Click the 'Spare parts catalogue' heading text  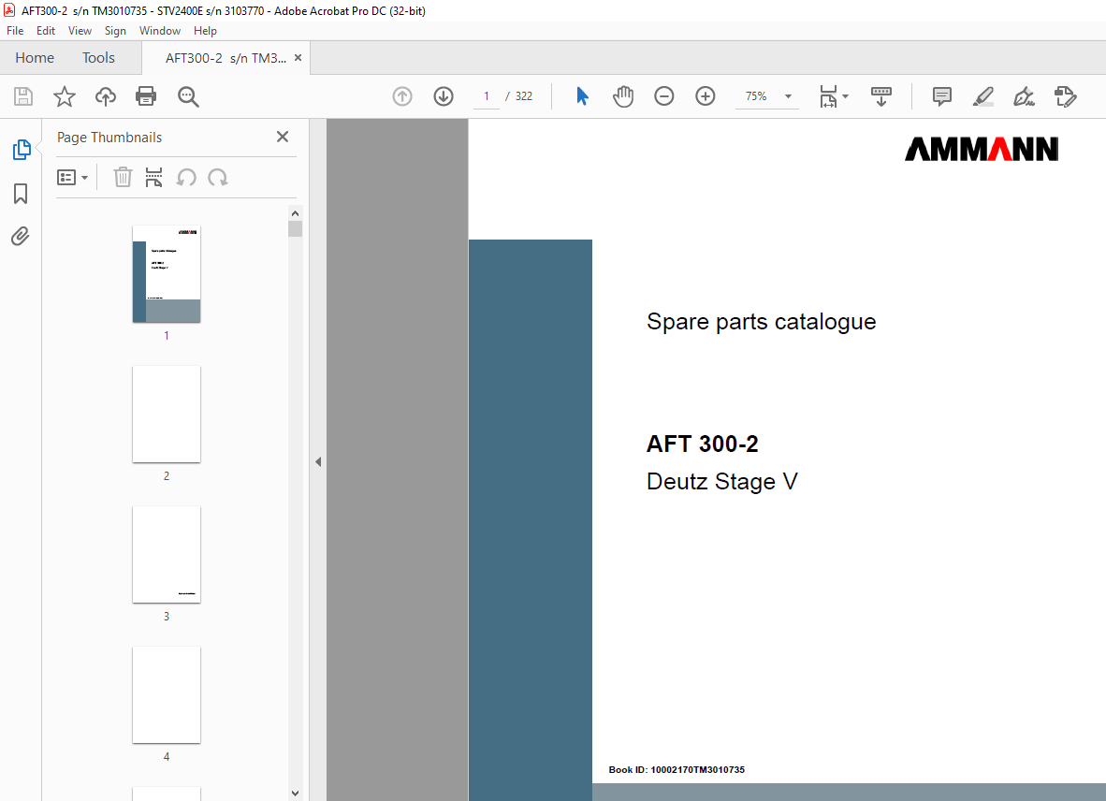pos(761,322)
